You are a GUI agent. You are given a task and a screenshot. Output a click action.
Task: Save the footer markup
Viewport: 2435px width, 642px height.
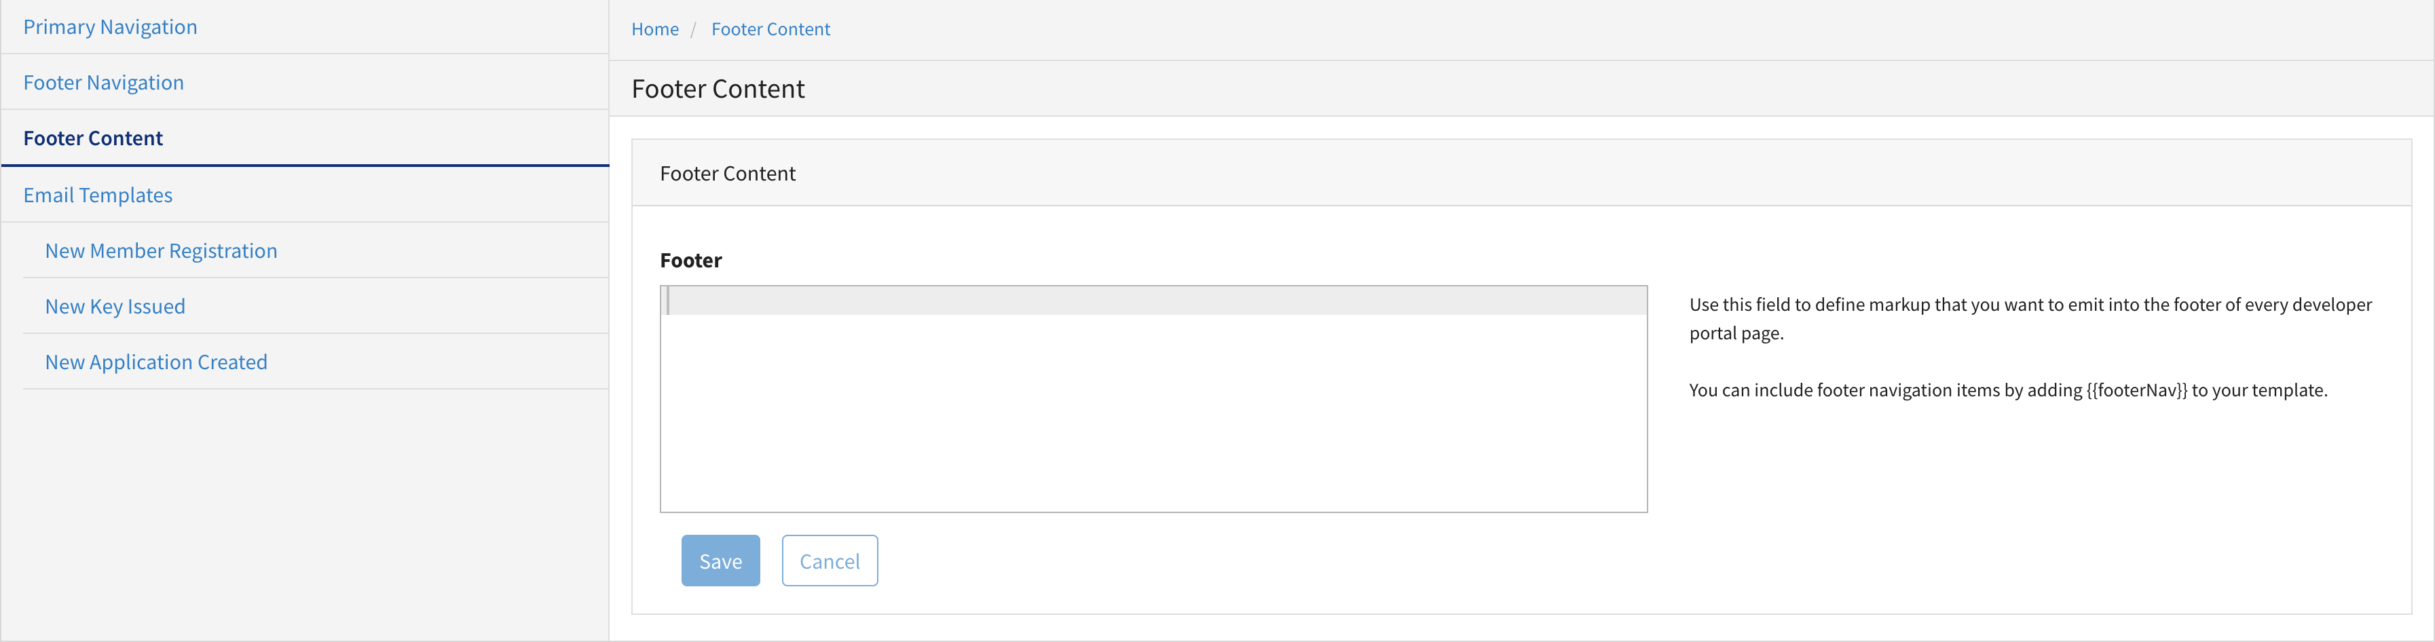[720, 560]
